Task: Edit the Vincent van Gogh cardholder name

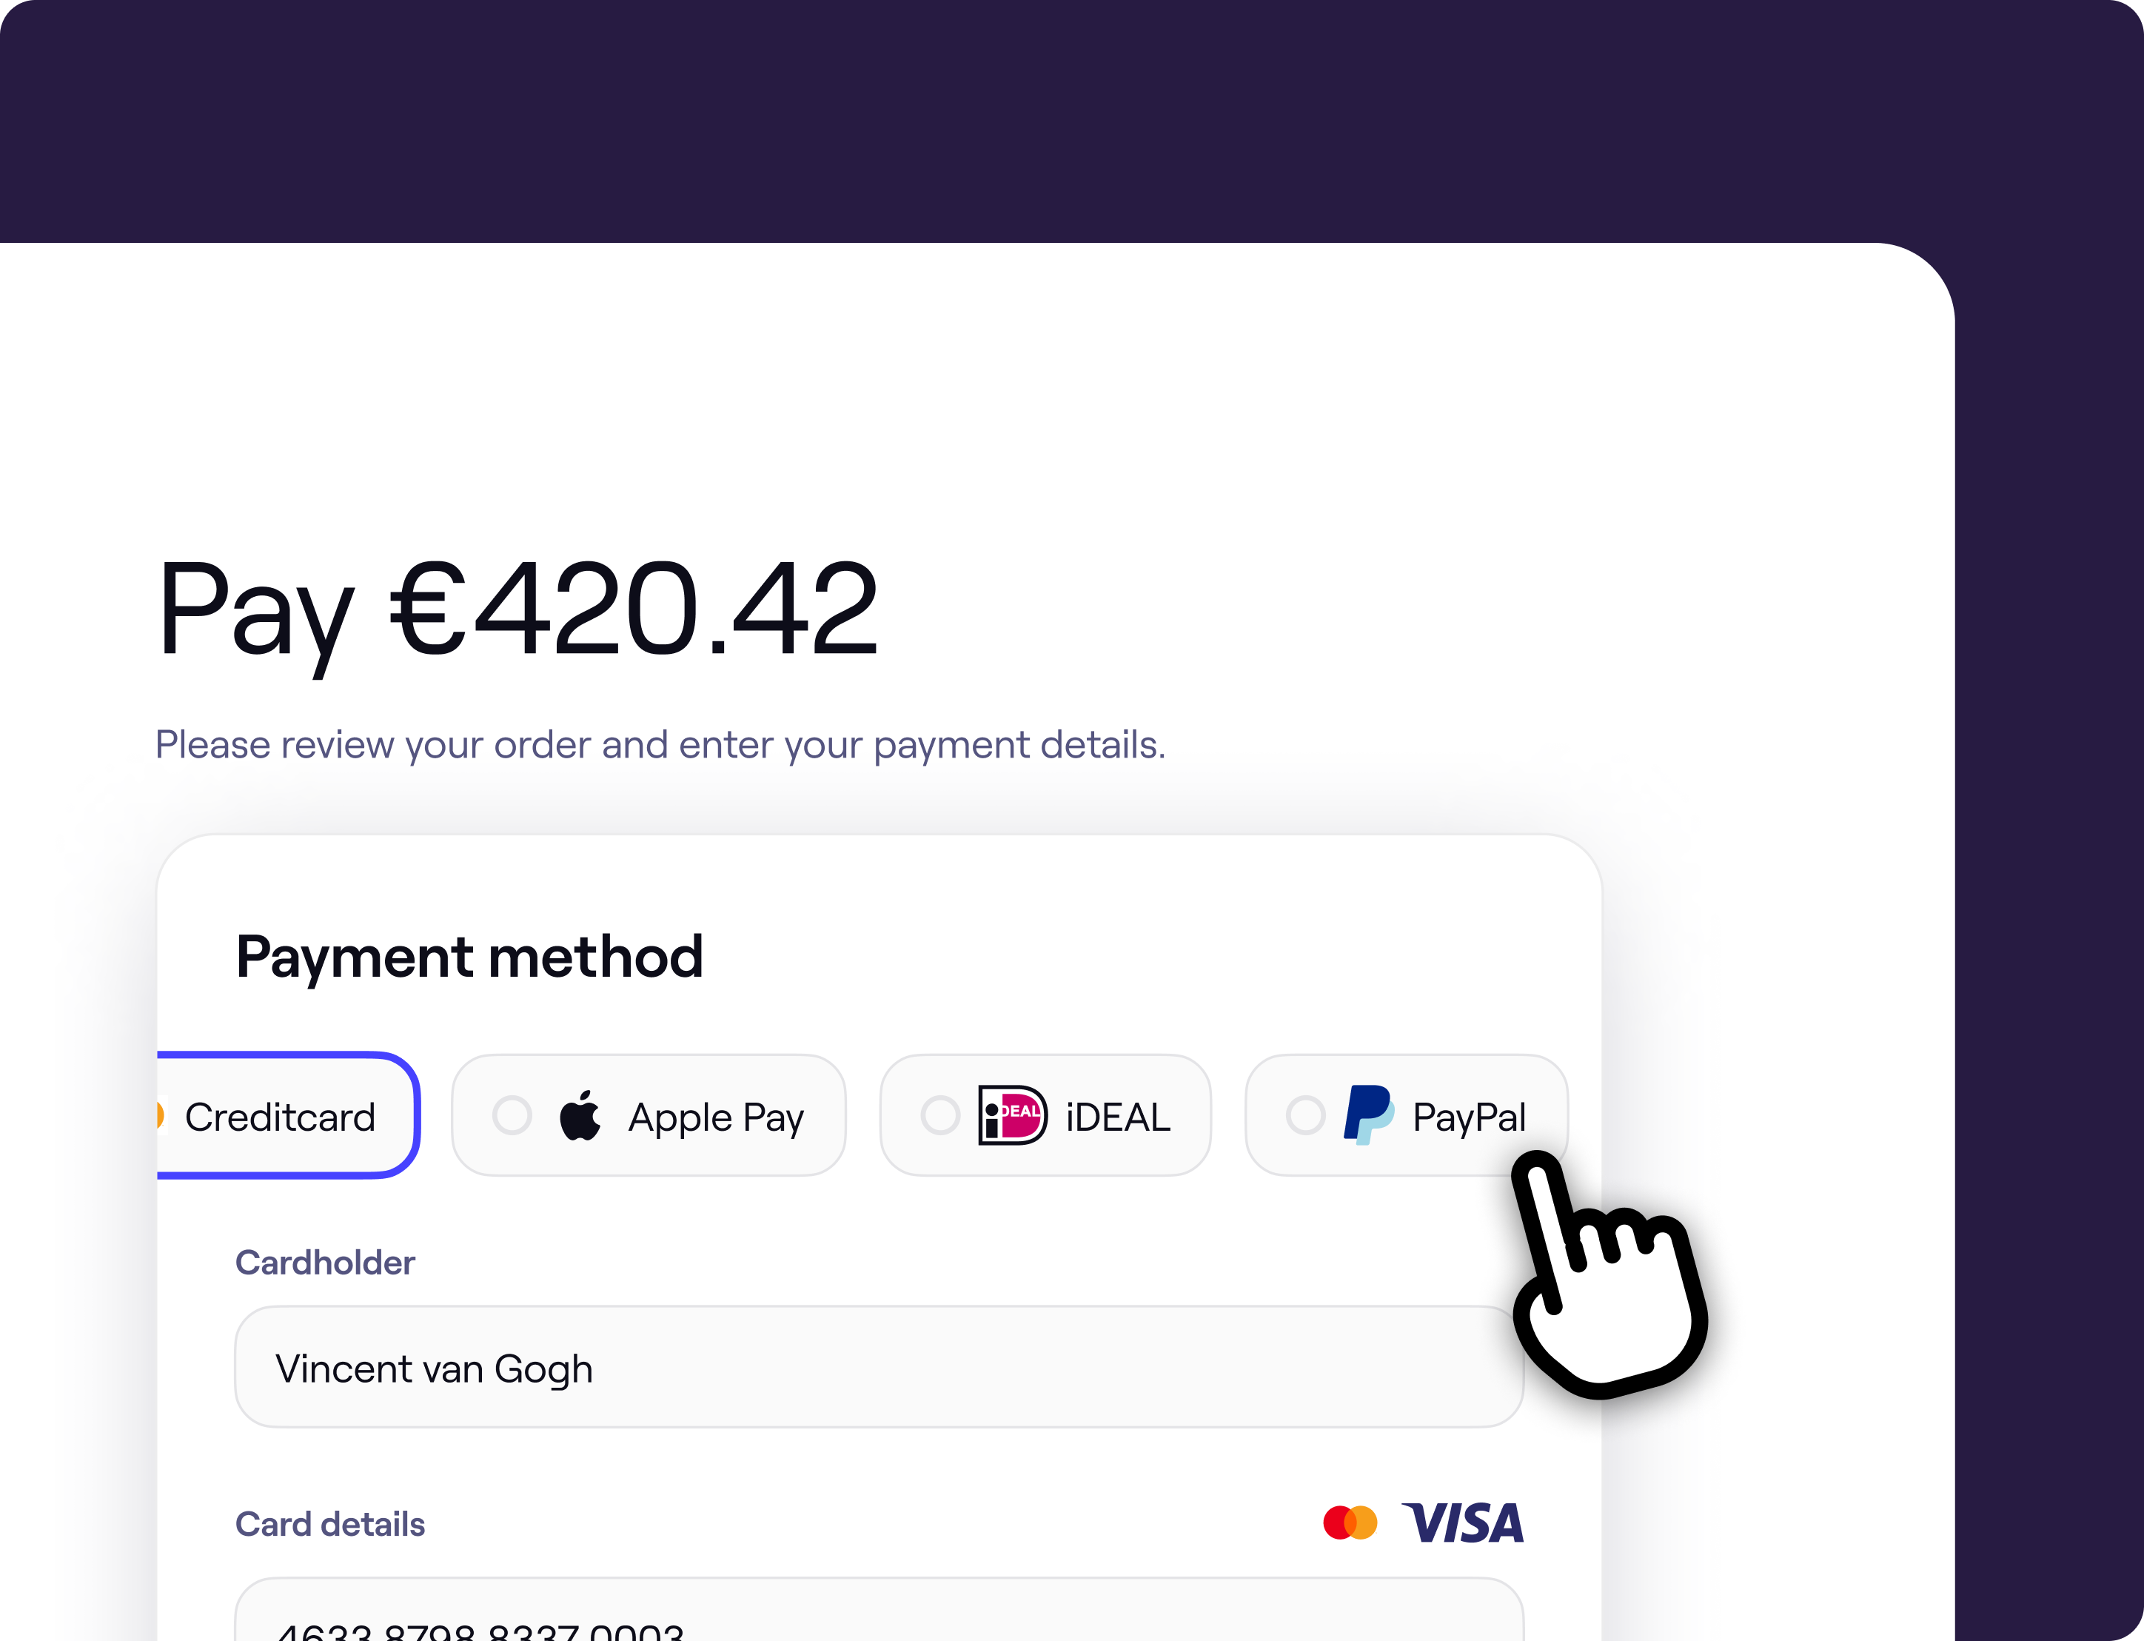Action: [882, 1367]
